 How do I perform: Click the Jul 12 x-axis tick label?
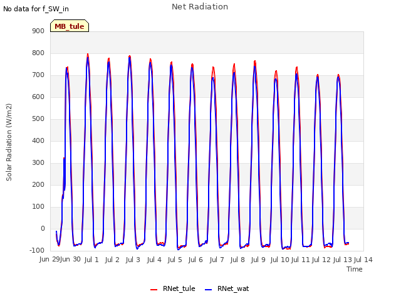pos(321,260)
